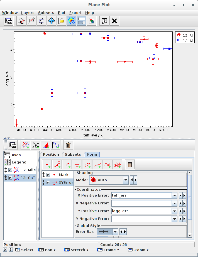Add a new position layer control
This screenshot has height=257, width=198.
pyautogui.click(x=26, y=145)
